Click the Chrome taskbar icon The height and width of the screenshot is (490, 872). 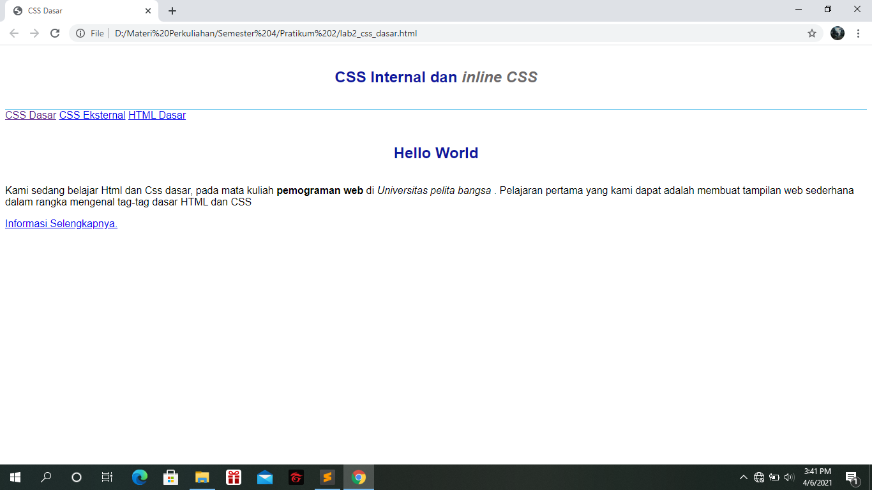(x=359, y=477)
